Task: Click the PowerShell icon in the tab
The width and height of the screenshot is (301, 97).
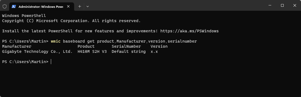Action: pos(14,6)
